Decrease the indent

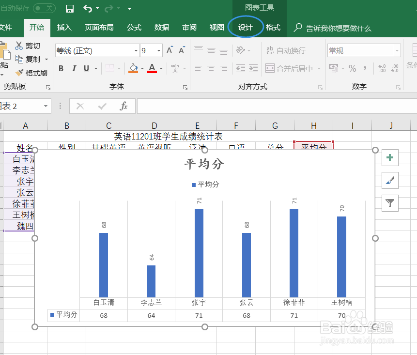[x=241, y=68]
